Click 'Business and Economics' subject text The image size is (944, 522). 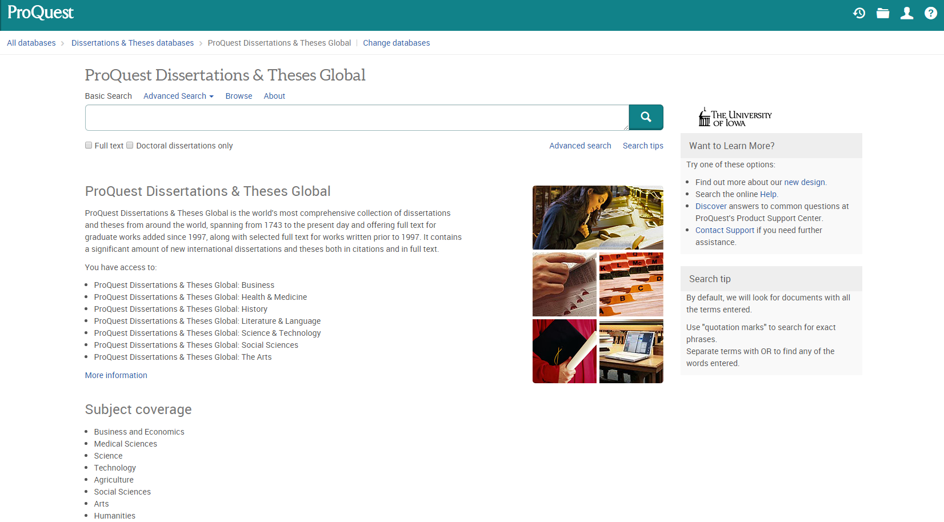tap(139, 432)
